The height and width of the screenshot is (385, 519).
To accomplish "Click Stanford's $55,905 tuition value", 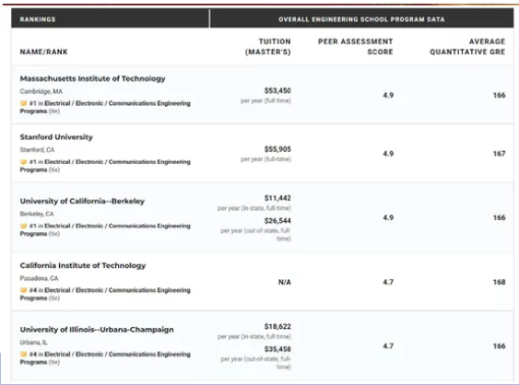I will pos(277,149).
